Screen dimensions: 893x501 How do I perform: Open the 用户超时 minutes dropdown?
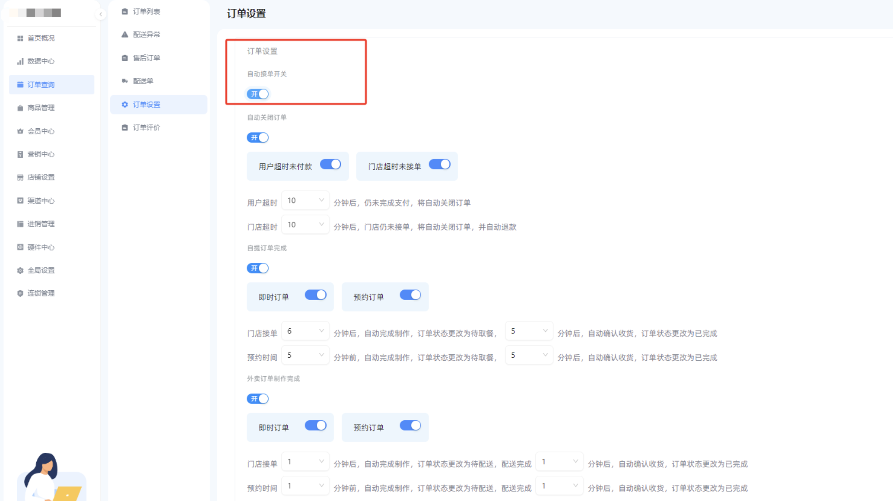click(x=305, y=200)
